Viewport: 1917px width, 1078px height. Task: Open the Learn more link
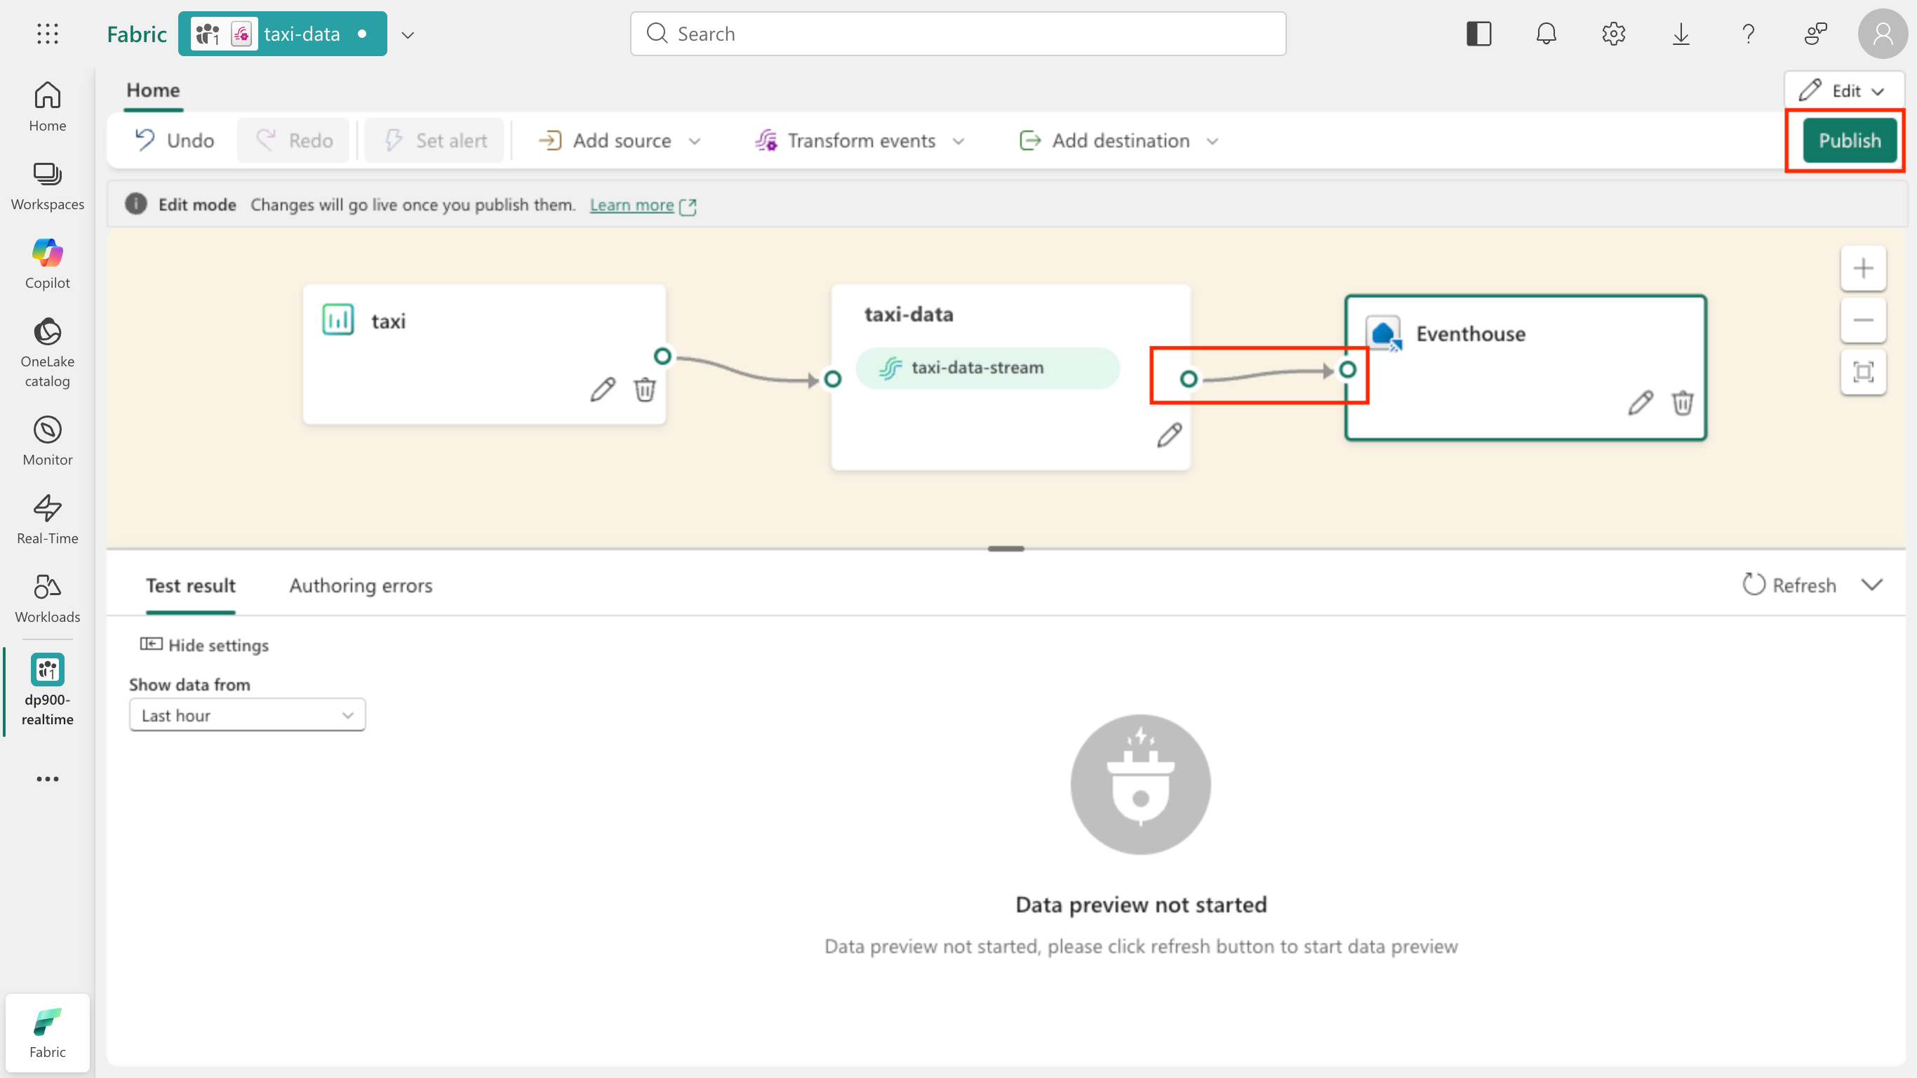click(632, 205)
